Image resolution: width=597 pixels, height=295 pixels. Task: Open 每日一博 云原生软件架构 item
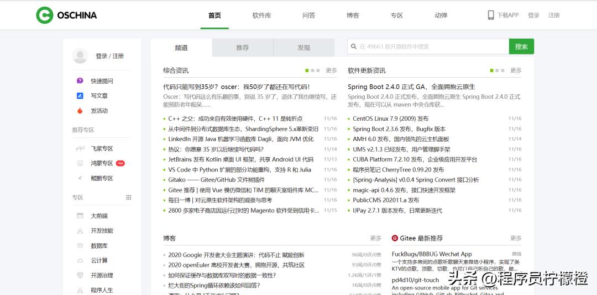(220, 200)
